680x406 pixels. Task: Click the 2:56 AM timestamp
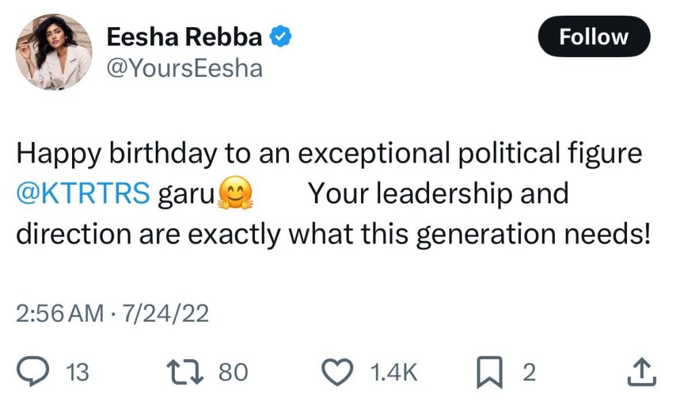click(58, 314)
